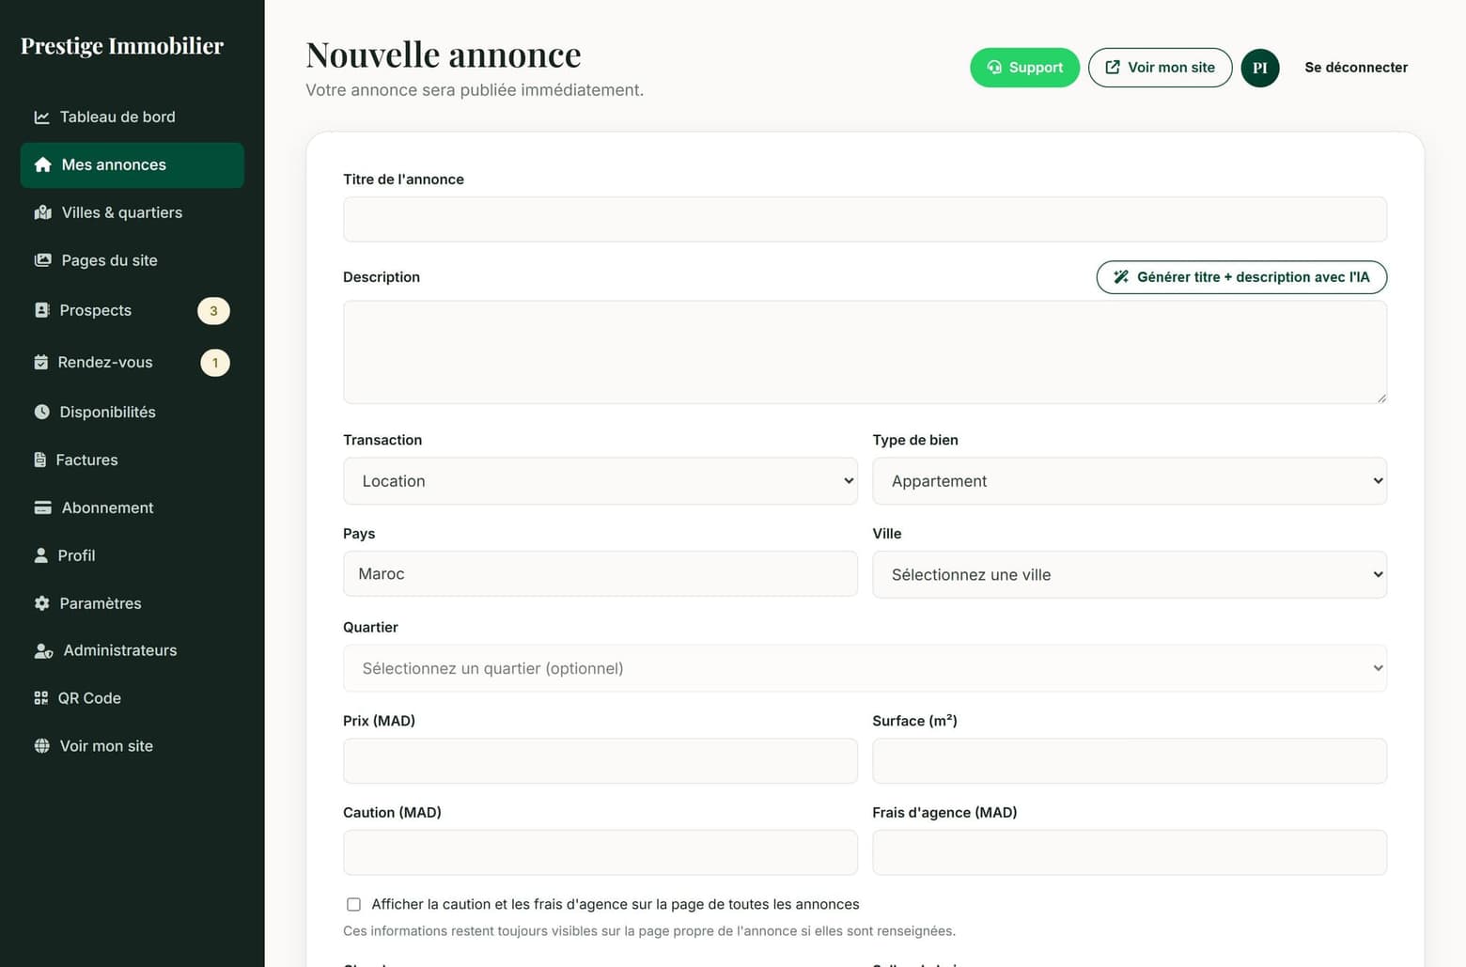The image size is (1466, 967).
Task: Click the Rendez-vous badge showing 1
Action: tap(215, 363)
